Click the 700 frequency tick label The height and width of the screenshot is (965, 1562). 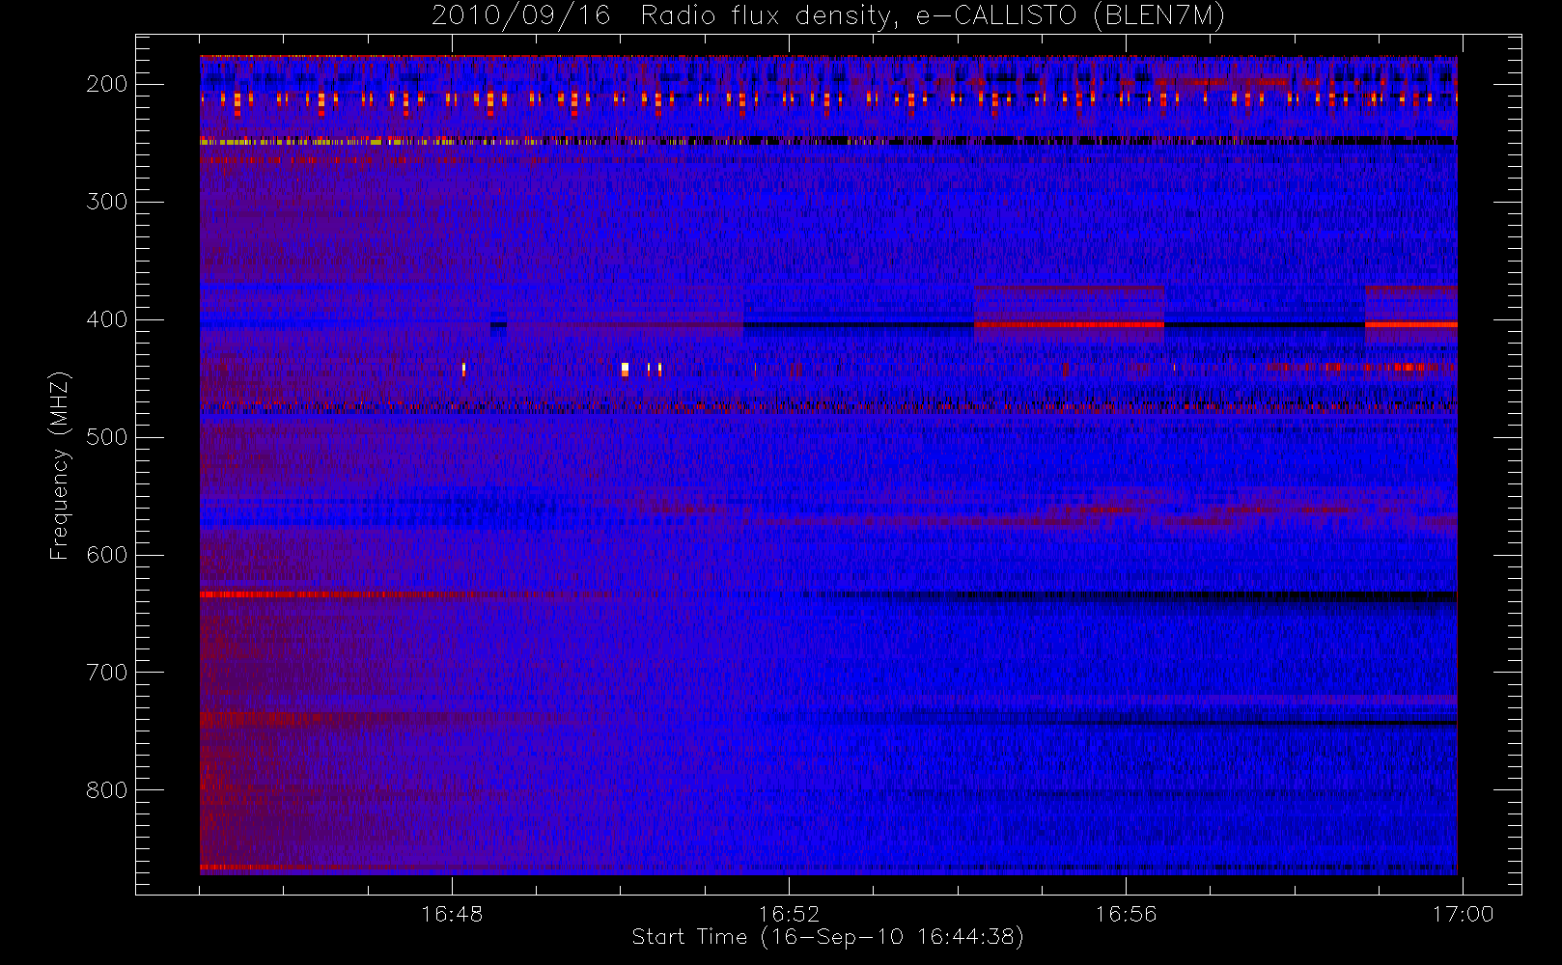(106, 673)
